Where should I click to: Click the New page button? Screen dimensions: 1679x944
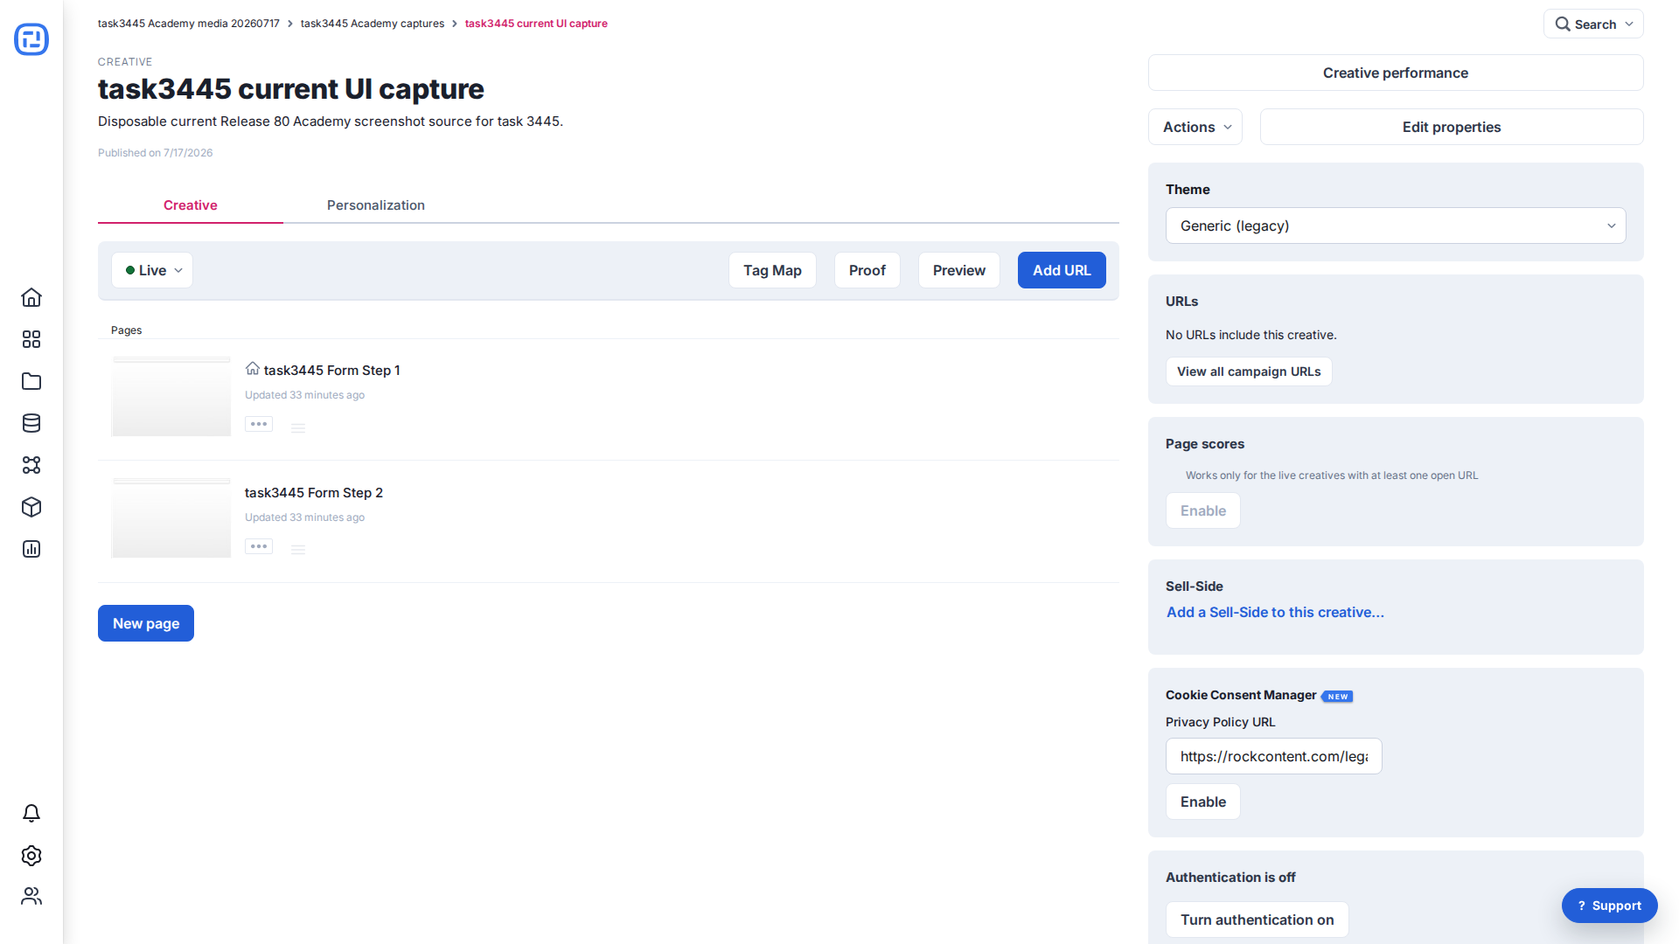146,623
